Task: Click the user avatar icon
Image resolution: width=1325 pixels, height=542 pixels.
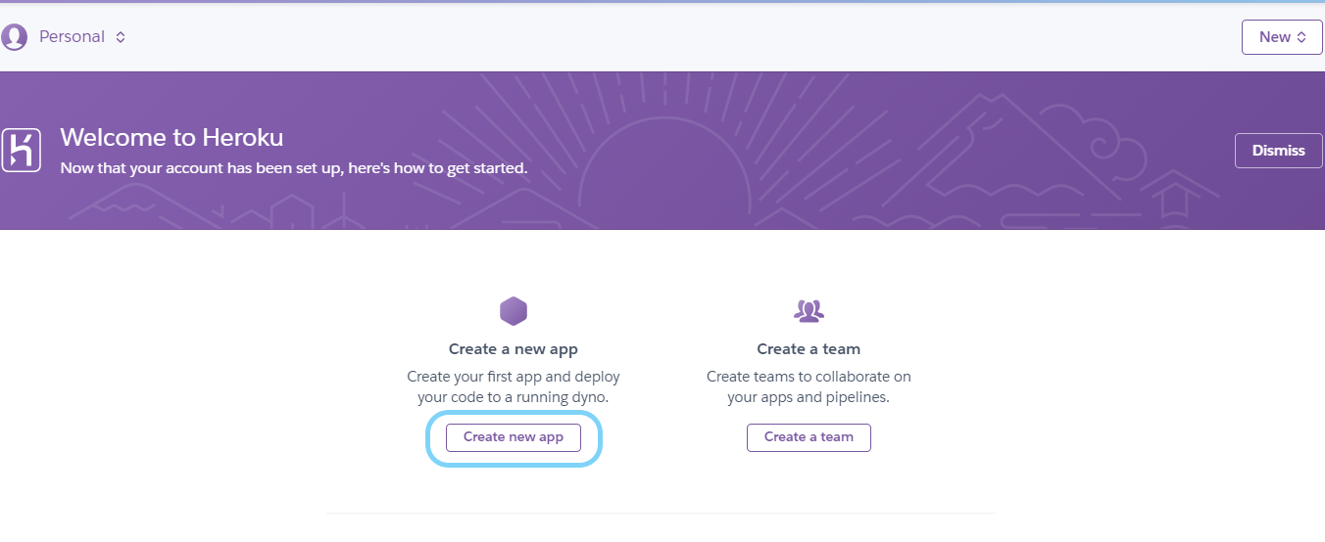Action: (15, 37)
